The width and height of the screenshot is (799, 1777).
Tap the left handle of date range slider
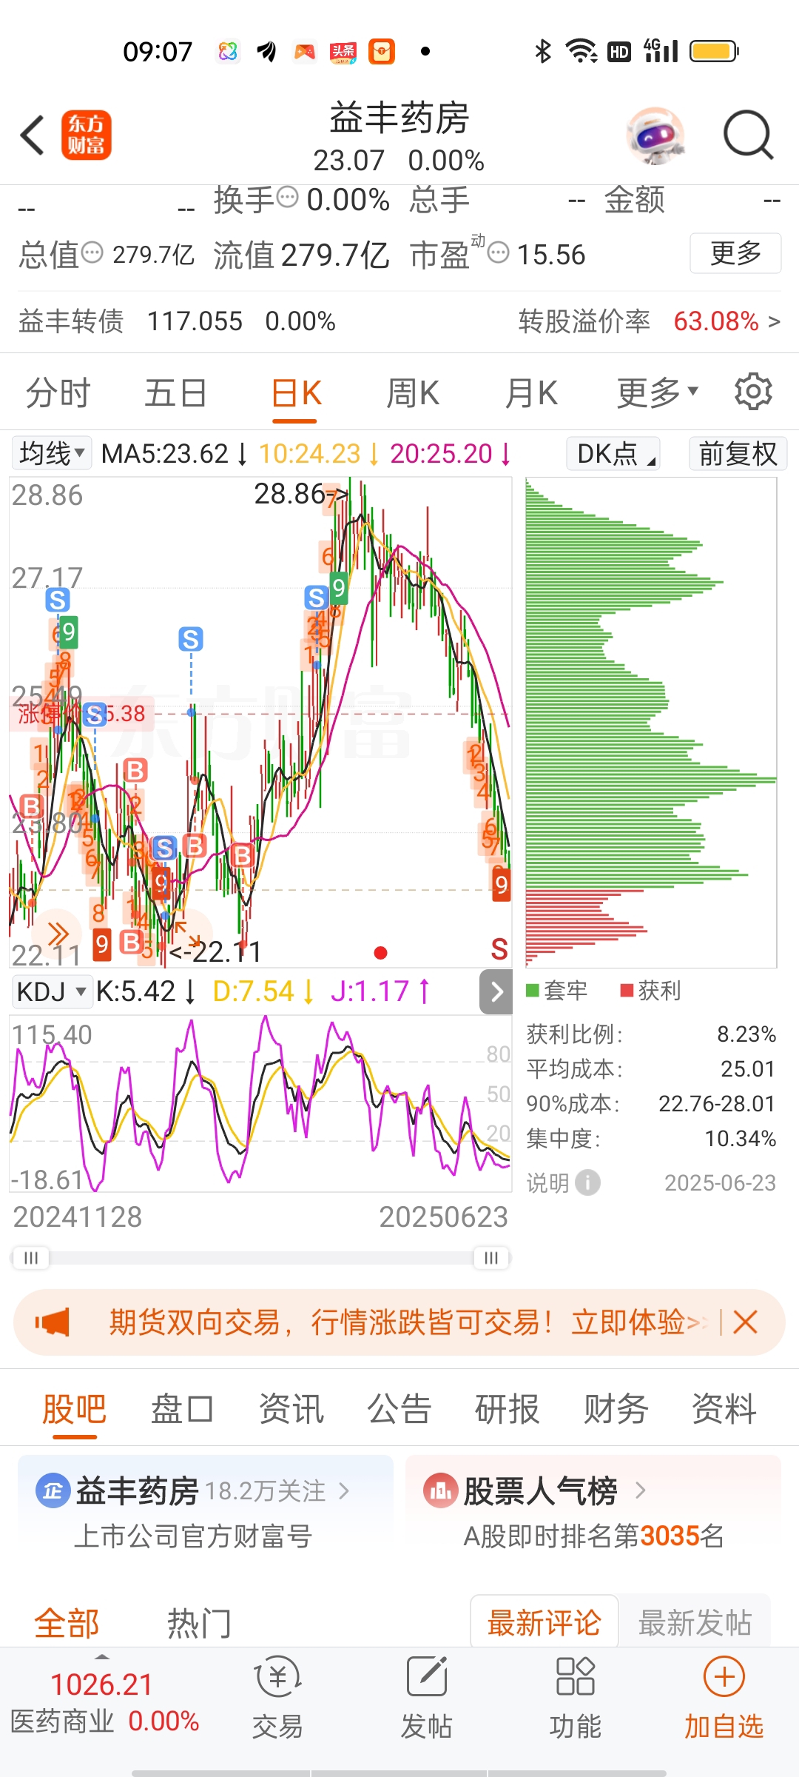click(30, 1257)
